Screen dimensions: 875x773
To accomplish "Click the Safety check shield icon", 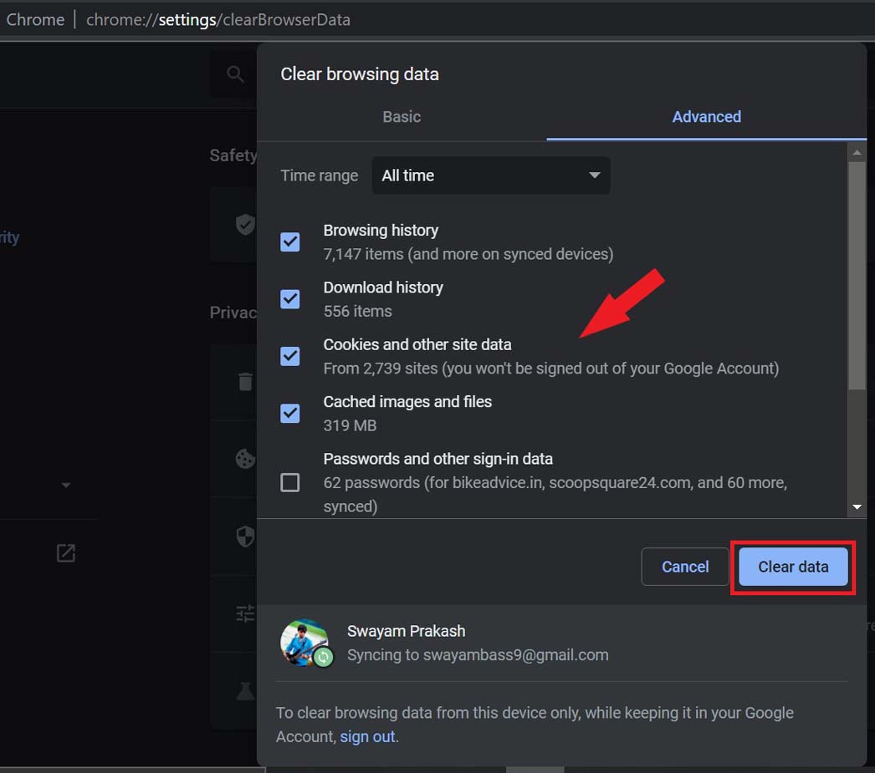I will (245, 224).
